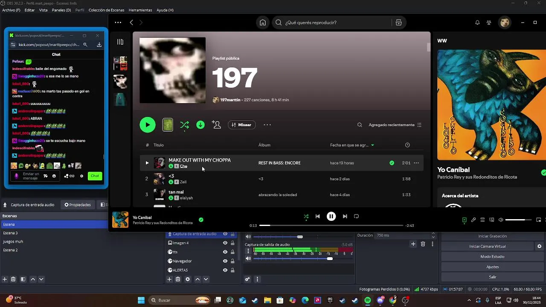Open the artist link Che
Image resolution: width=546 pixels, height=307 pixels.
[183, 166]
